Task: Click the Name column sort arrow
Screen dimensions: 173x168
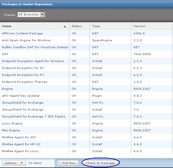Action: pos(65,26)
